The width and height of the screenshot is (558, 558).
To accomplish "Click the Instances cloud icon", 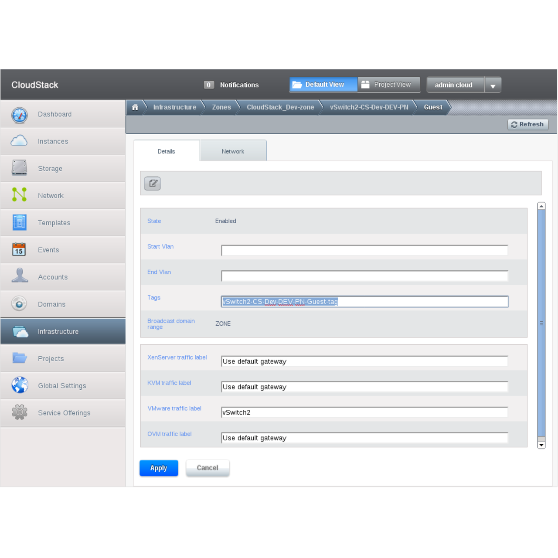I will (19, 141).
